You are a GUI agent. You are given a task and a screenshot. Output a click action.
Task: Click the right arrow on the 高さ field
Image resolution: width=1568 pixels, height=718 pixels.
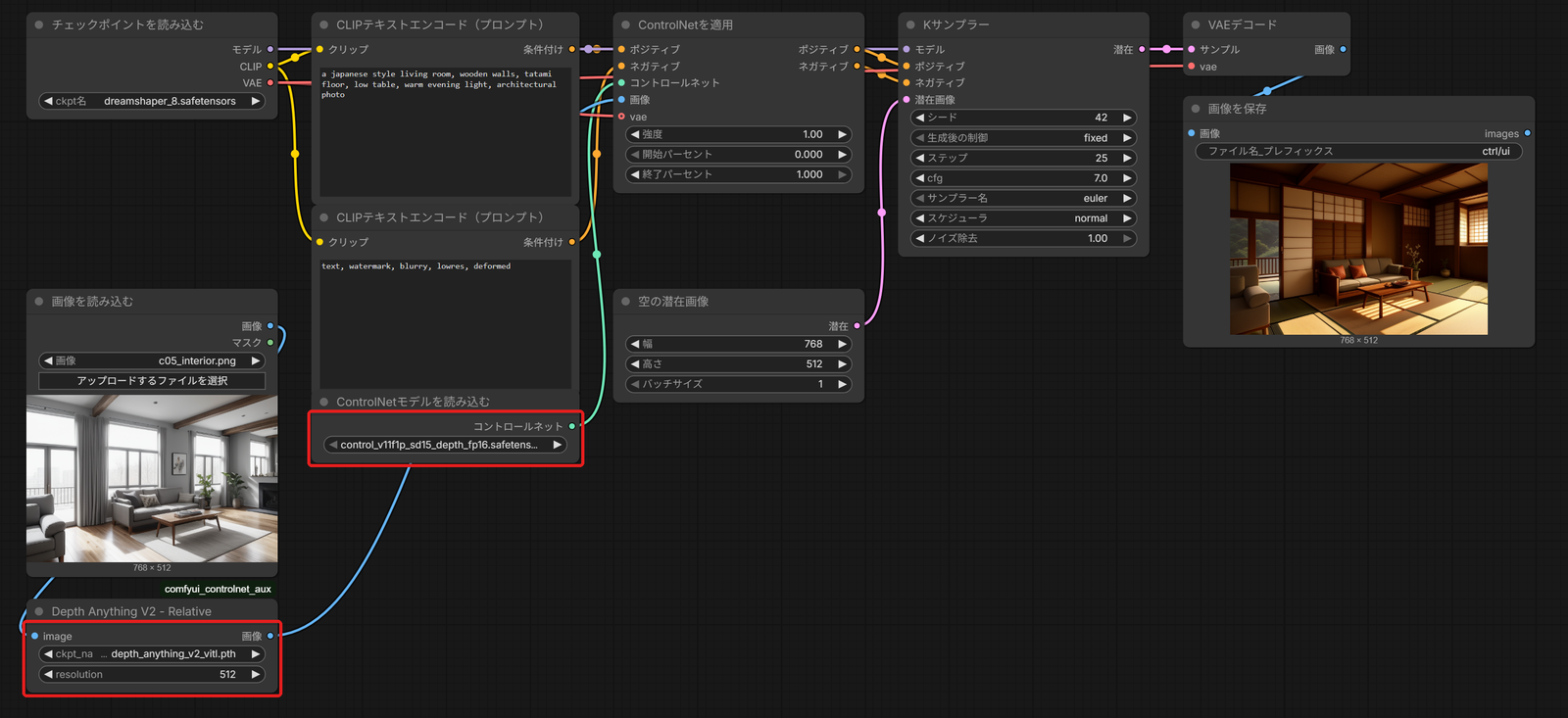tap(842, 364)
